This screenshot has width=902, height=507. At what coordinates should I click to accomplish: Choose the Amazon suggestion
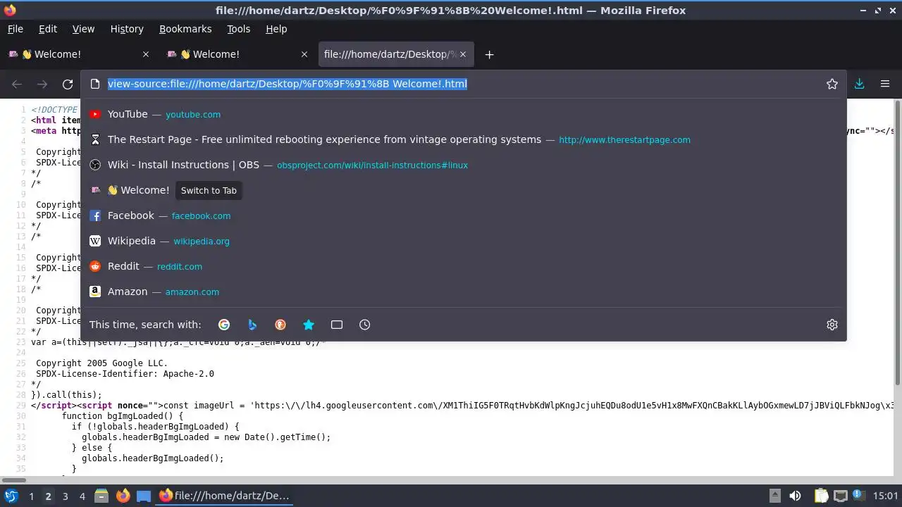click(464, 292)
